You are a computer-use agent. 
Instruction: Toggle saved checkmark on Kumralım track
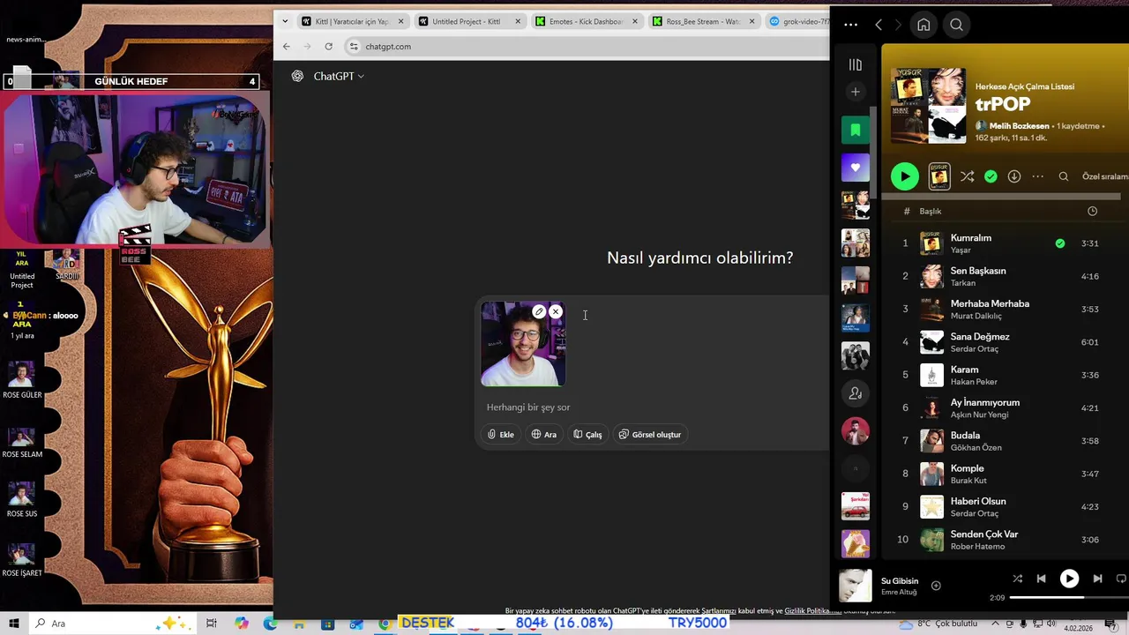[1060, 243]
